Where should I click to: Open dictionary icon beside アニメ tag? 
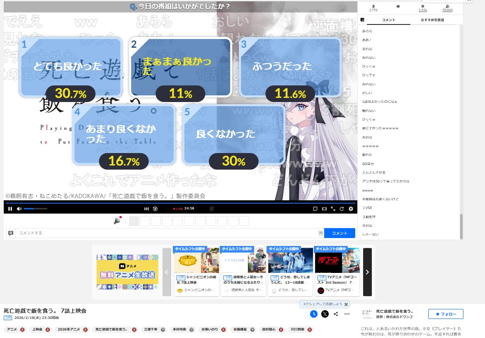[22, 330]
